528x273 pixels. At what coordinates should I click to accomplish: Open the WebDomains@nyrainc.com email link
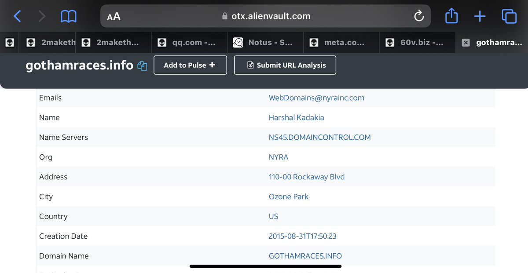316,98
